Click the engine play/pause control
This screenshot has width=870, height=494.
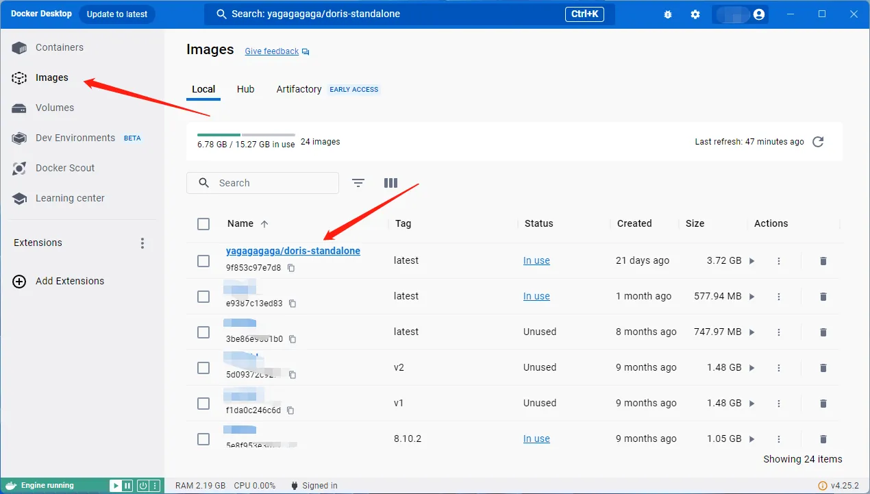click(x=121, y=486)
